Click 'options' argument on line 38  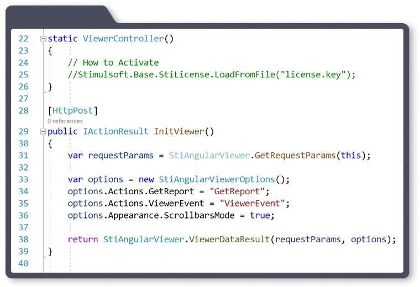pyautogui.click(x=369, y=240)
